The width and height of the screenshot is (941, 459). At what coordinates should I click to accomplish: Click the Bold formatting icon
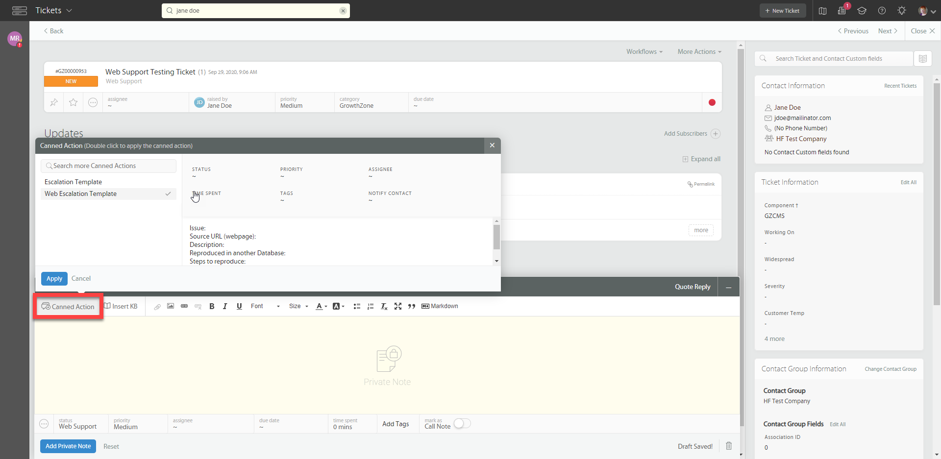click(212, 306)
